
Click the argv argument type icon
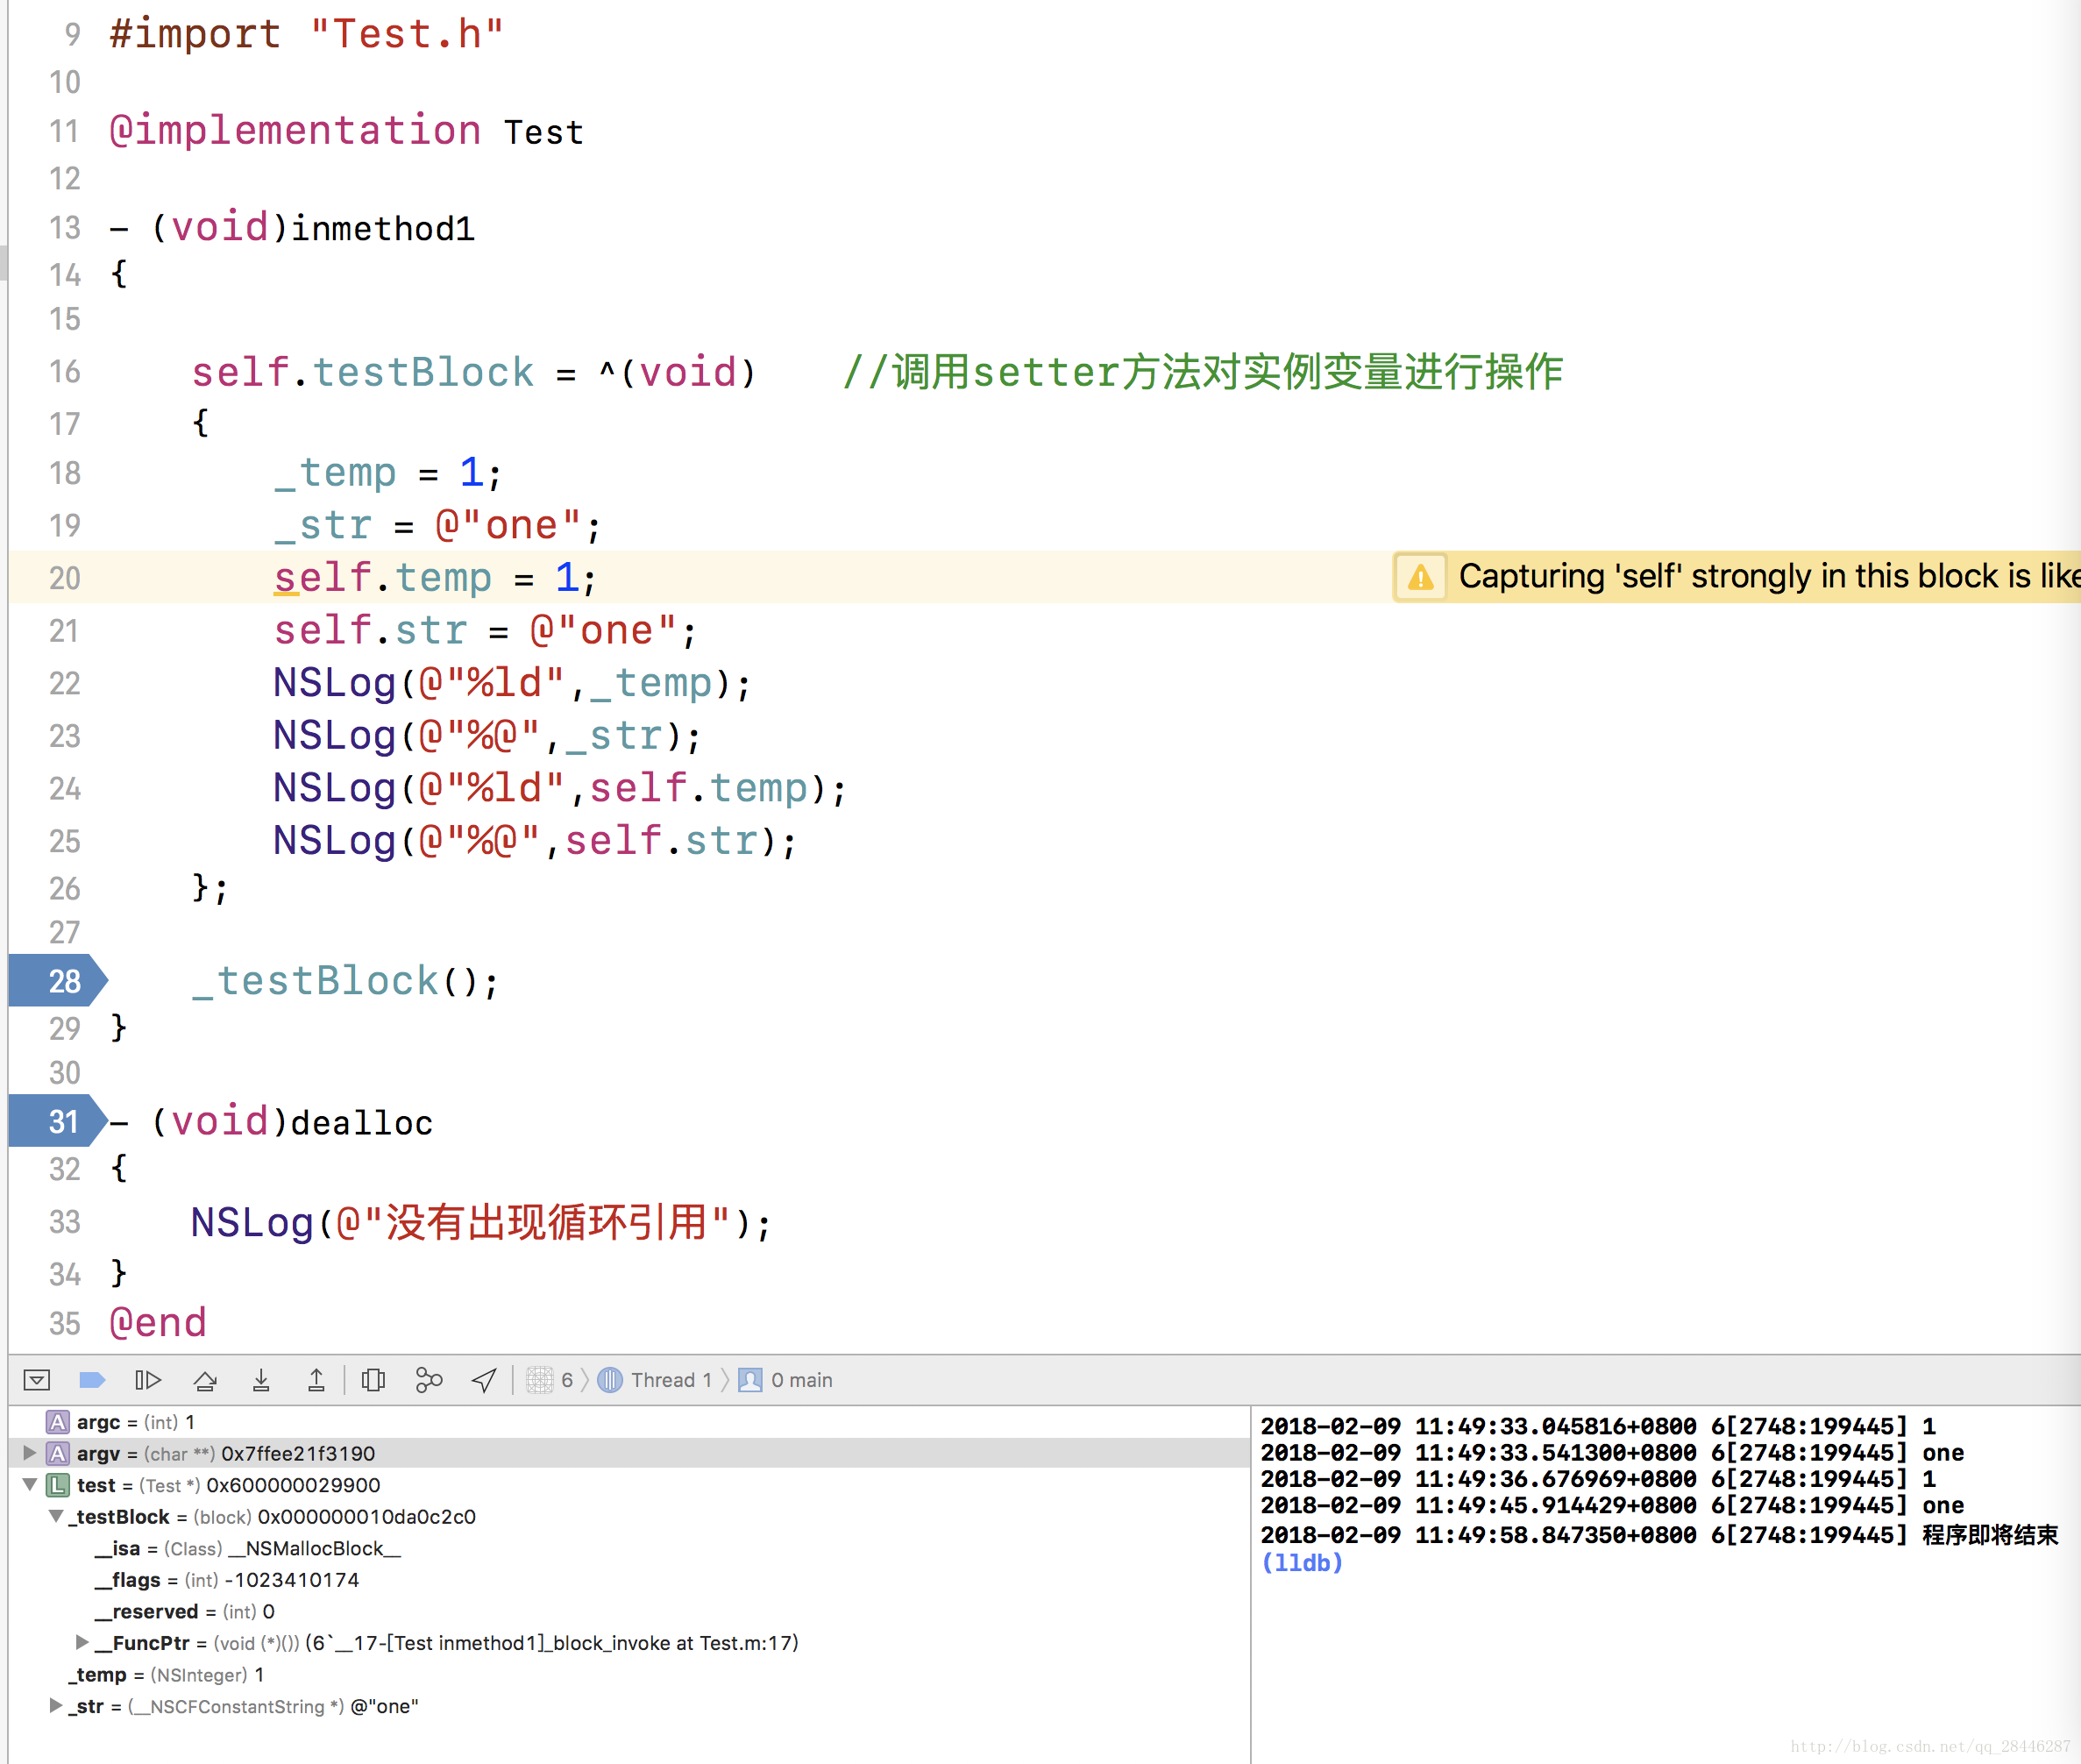tap(58, 1453)
